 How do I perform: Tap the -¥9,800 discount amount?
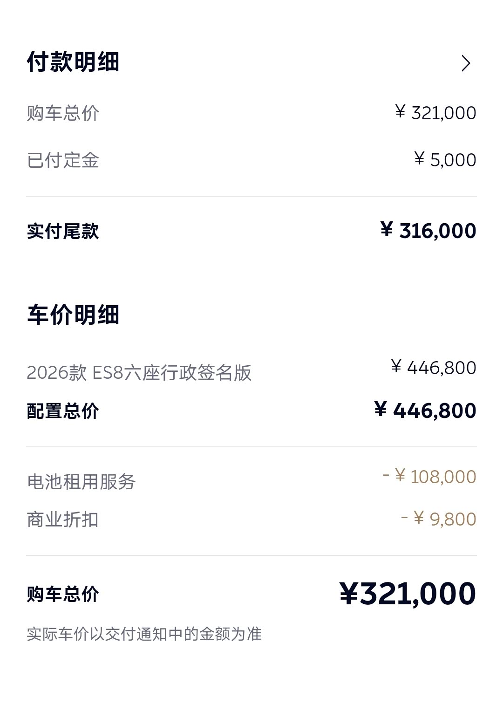pos(439,519)
